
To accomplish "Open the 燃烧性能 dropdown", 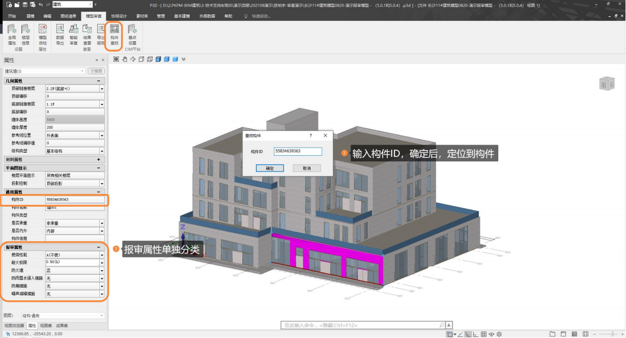I will [x=102, y=255].
